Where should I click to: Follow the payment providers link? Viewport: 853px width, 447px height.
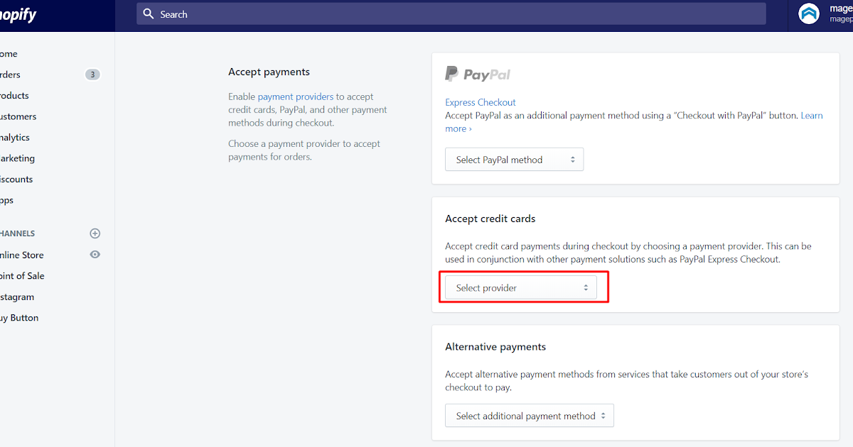[296, 96]
